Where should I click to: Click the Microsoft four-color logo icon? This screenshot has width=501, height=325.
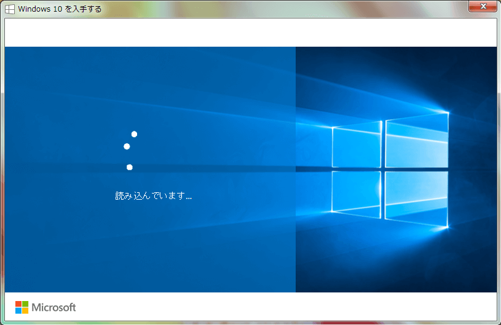click(22, 307)
